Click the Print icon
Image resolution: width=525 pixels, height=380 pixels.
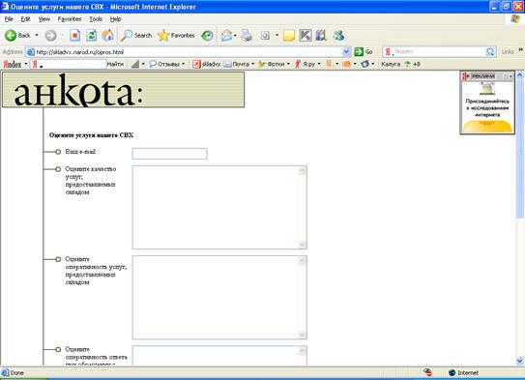[247, 35]
